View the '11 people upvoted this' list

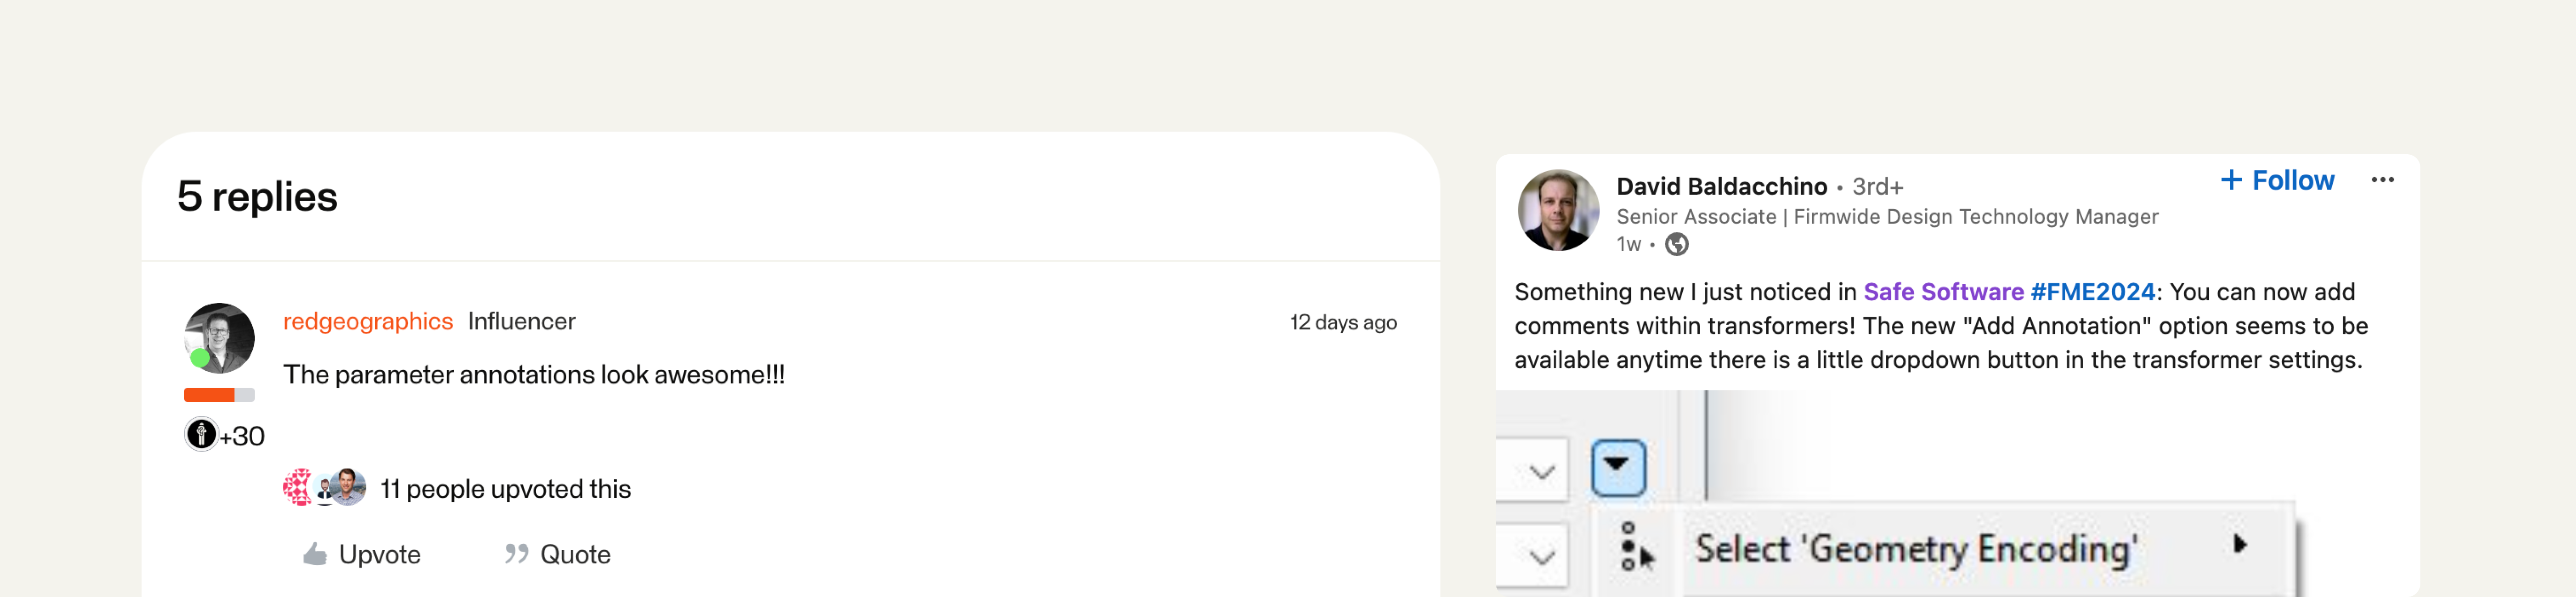(505, 489)
